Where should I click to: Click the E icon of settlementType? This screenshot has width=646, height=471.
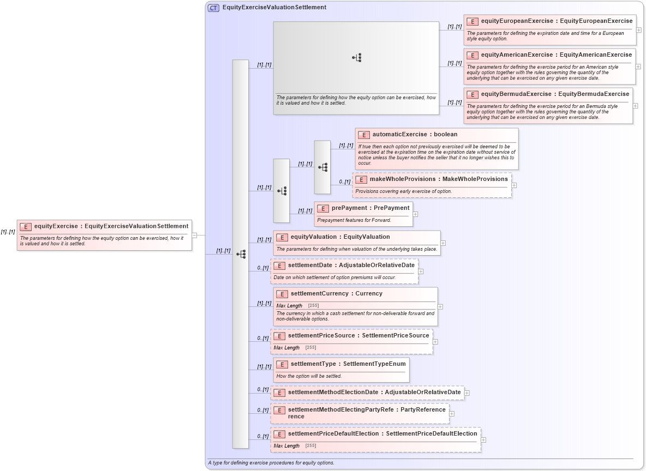pyautogui.click(x=282, y=365)
